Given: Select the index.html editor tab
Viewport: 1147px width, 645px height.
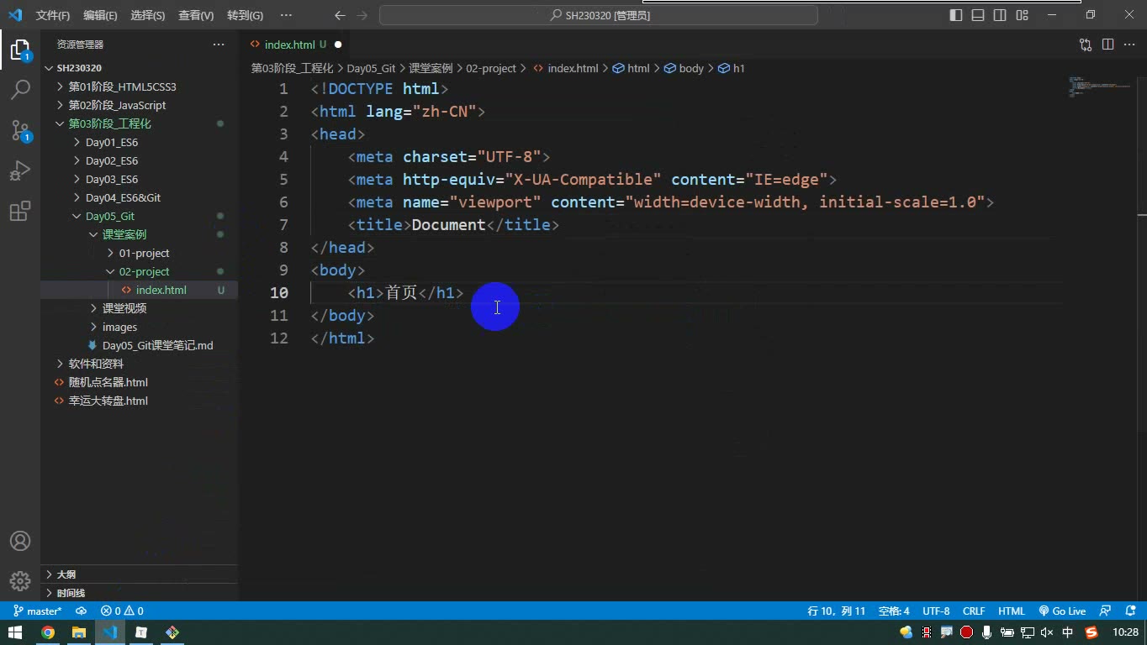Looking at the screenshot, I should point(294,45).
